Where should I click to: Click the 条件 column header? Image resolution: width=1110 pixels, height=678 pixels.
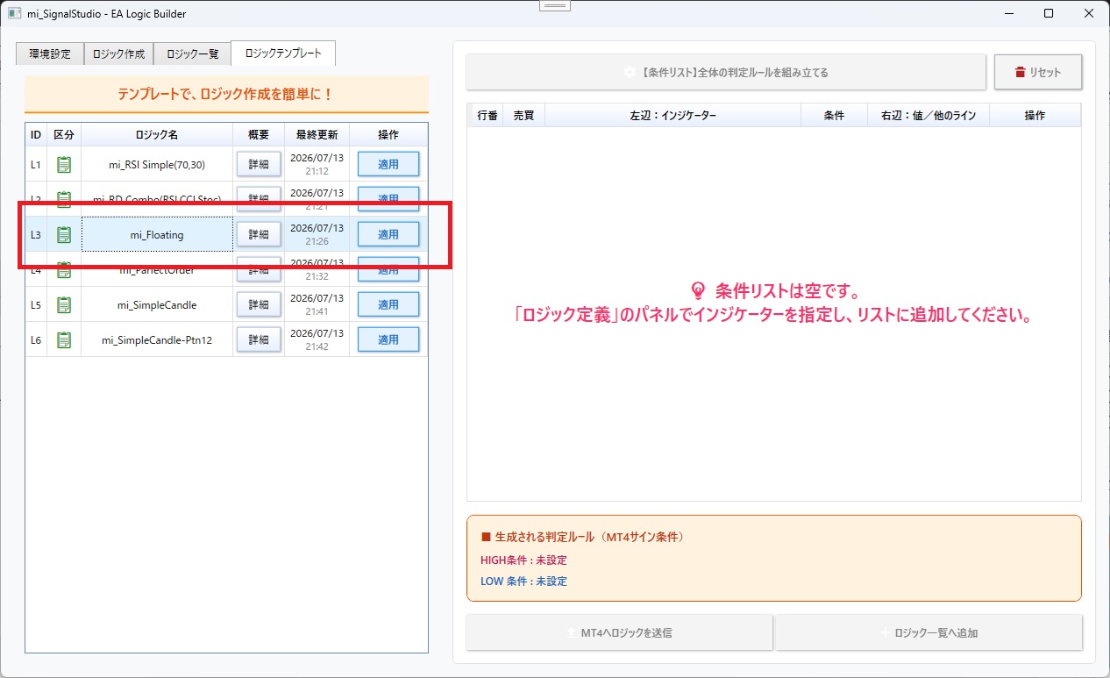coord(835,116)
